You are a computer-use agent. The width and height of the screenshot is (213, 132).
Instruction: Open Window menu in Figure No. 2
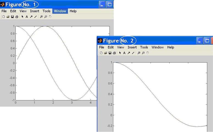158,47
